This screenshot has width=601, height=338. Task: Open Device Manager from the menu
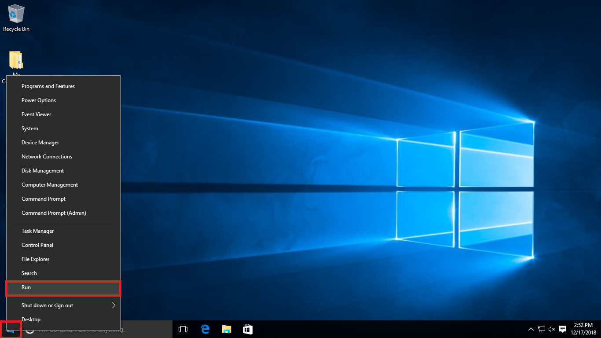(x=40, y=143)
